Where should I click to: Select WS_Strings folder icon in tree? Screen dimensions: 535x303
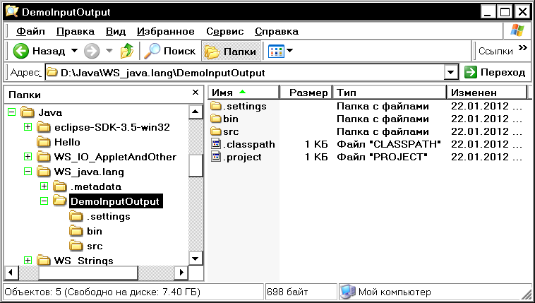point(43,261)
